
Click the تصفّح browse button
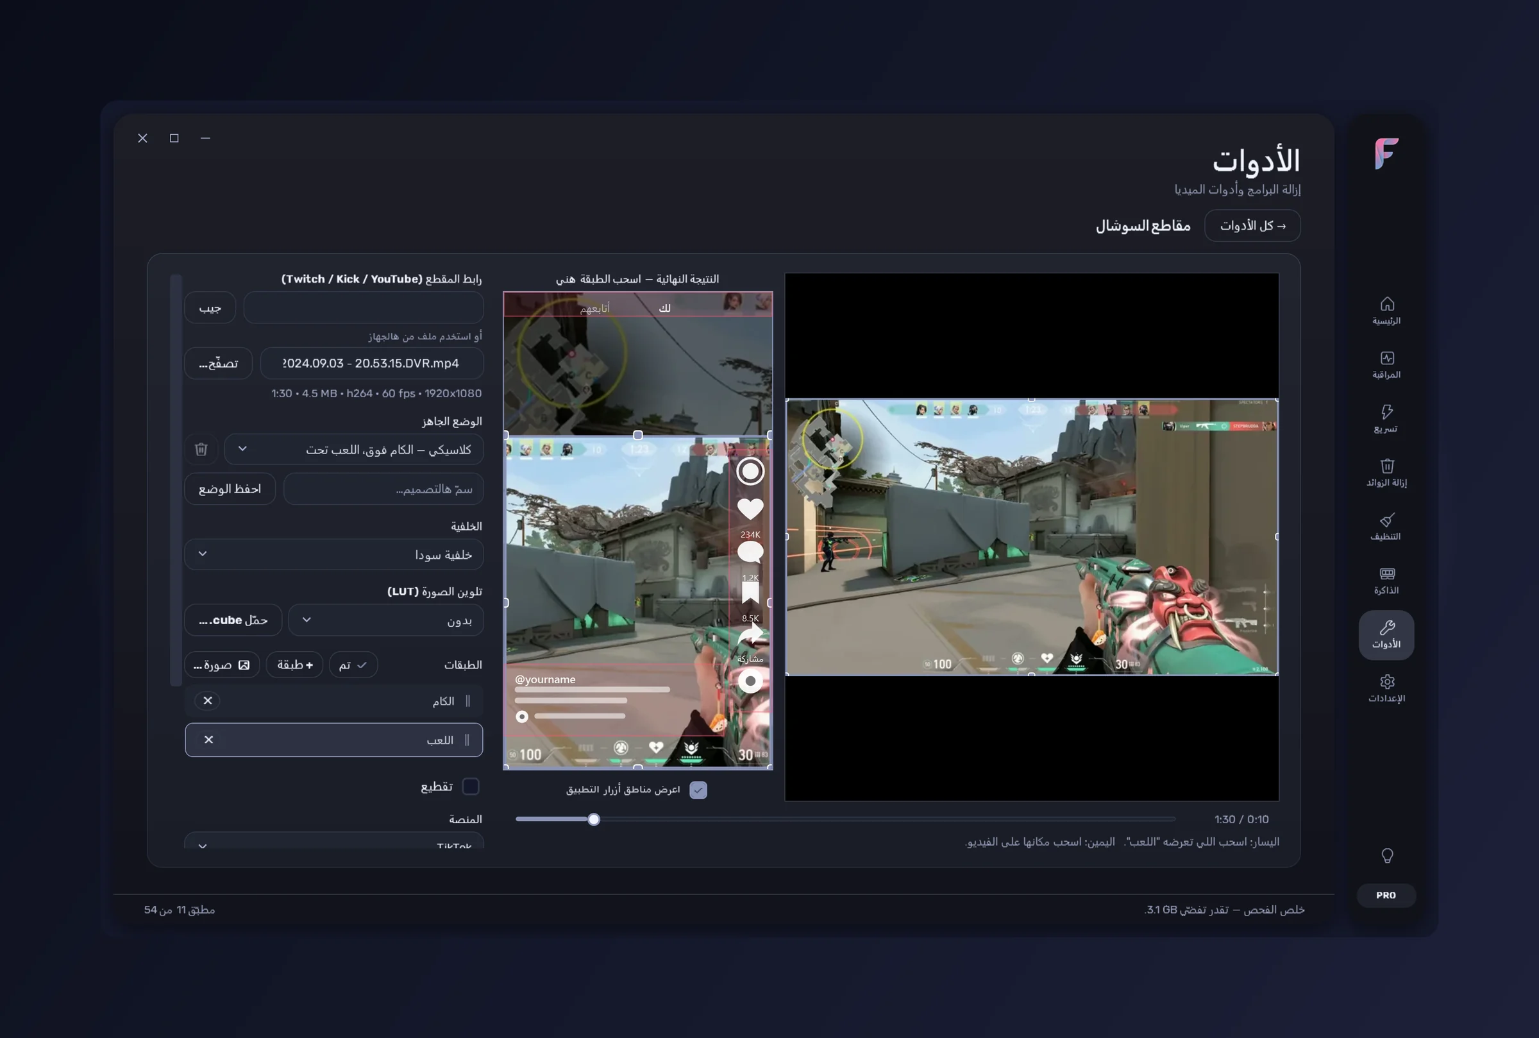tap(218, 364)
